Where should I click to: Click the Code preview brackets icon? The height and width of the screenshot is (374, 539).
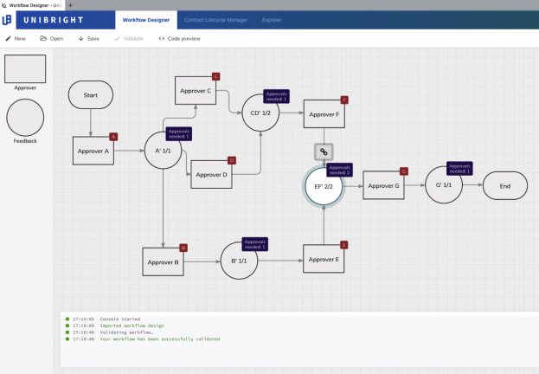162,39
